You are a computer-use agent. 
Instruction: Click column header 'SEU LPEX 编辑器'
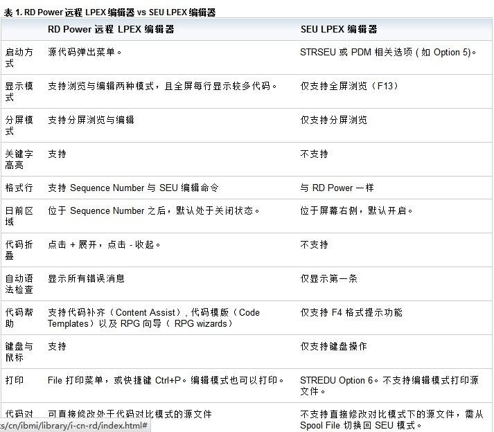(x=339, y=29)
